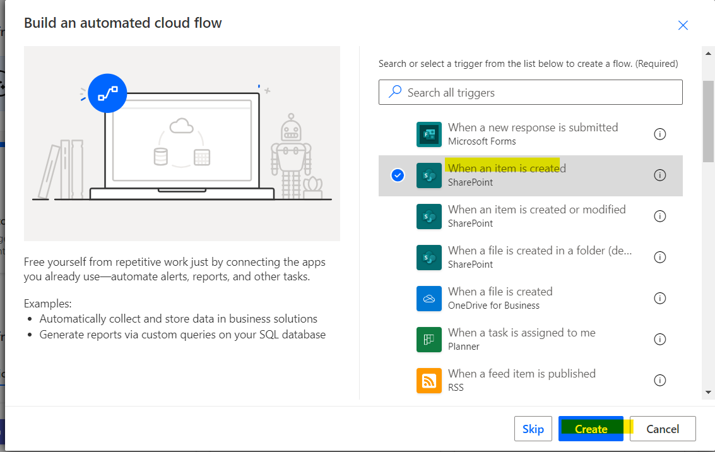The width and height of the screenshot is (715, 452).
Task: Show info for 'When a new response is submitted'
Action: point(660,134)
